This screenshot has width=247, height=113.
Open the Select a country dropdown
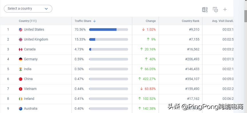pyautogui.click(x=28, y=9)
